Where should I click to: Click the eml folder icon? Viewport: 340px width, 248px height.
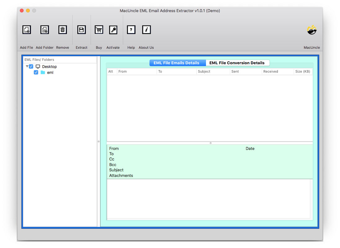point(43,72)
